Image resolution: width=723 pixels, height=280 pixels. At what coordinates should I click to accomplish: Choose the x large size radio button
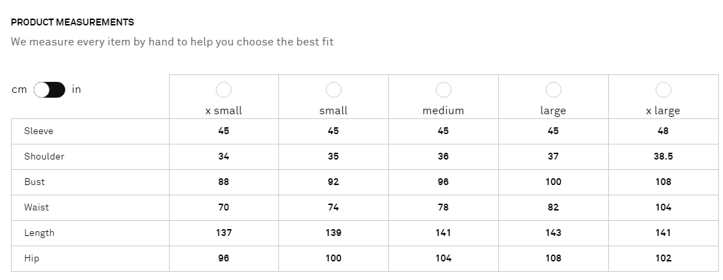pyautogui.click(x=663, y=90)
